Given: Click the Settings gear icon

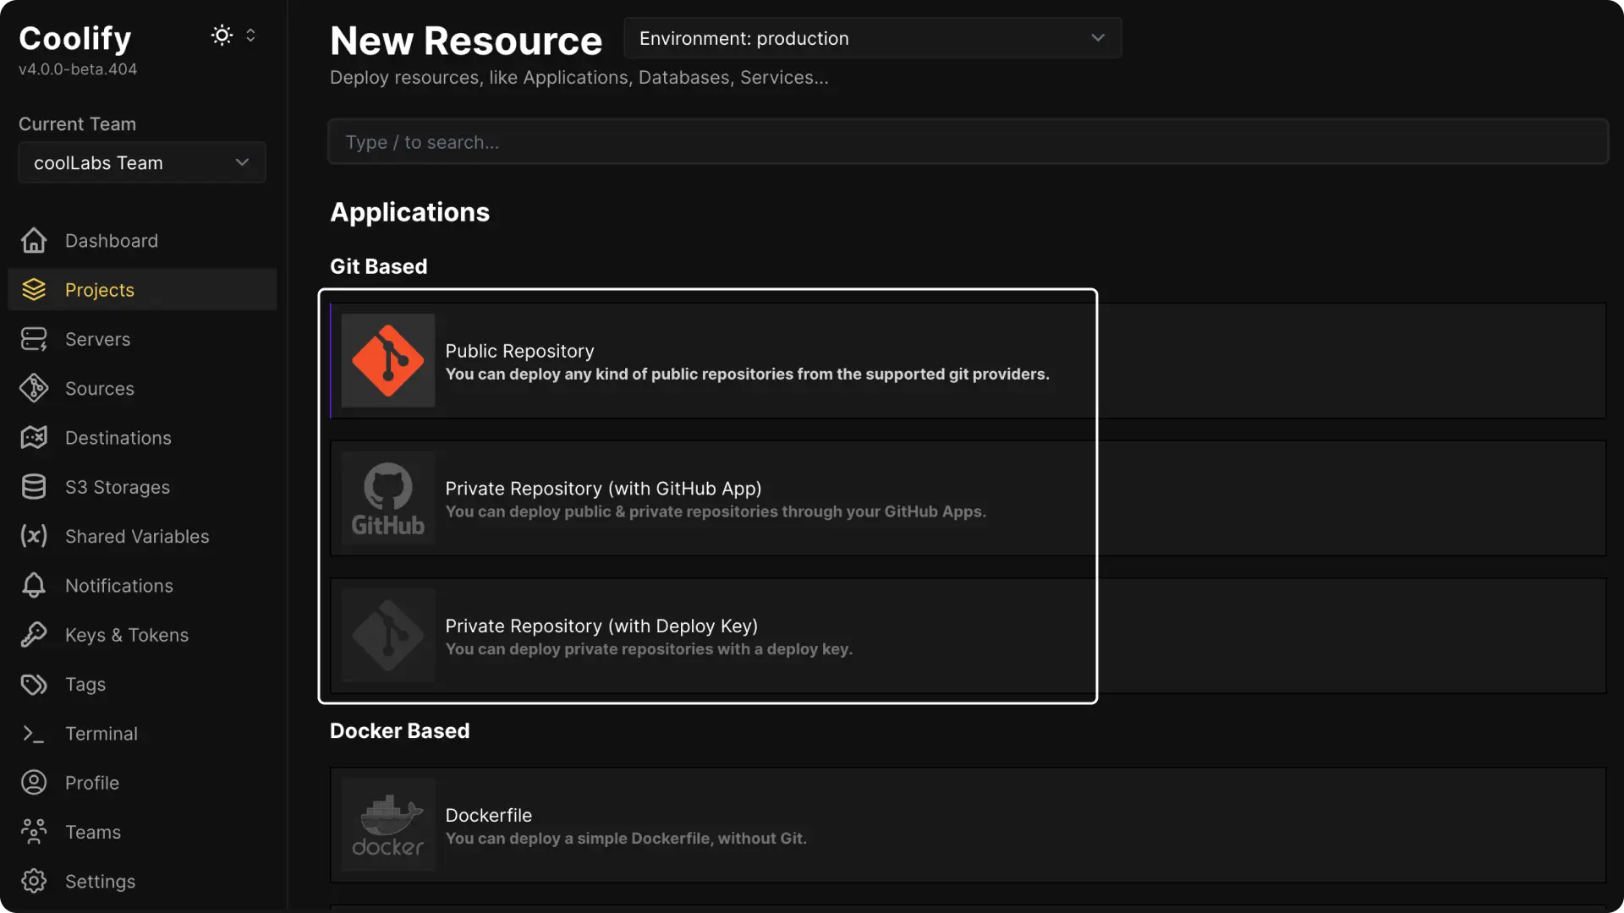Looking at the screenshot, I should click(33, 880).
